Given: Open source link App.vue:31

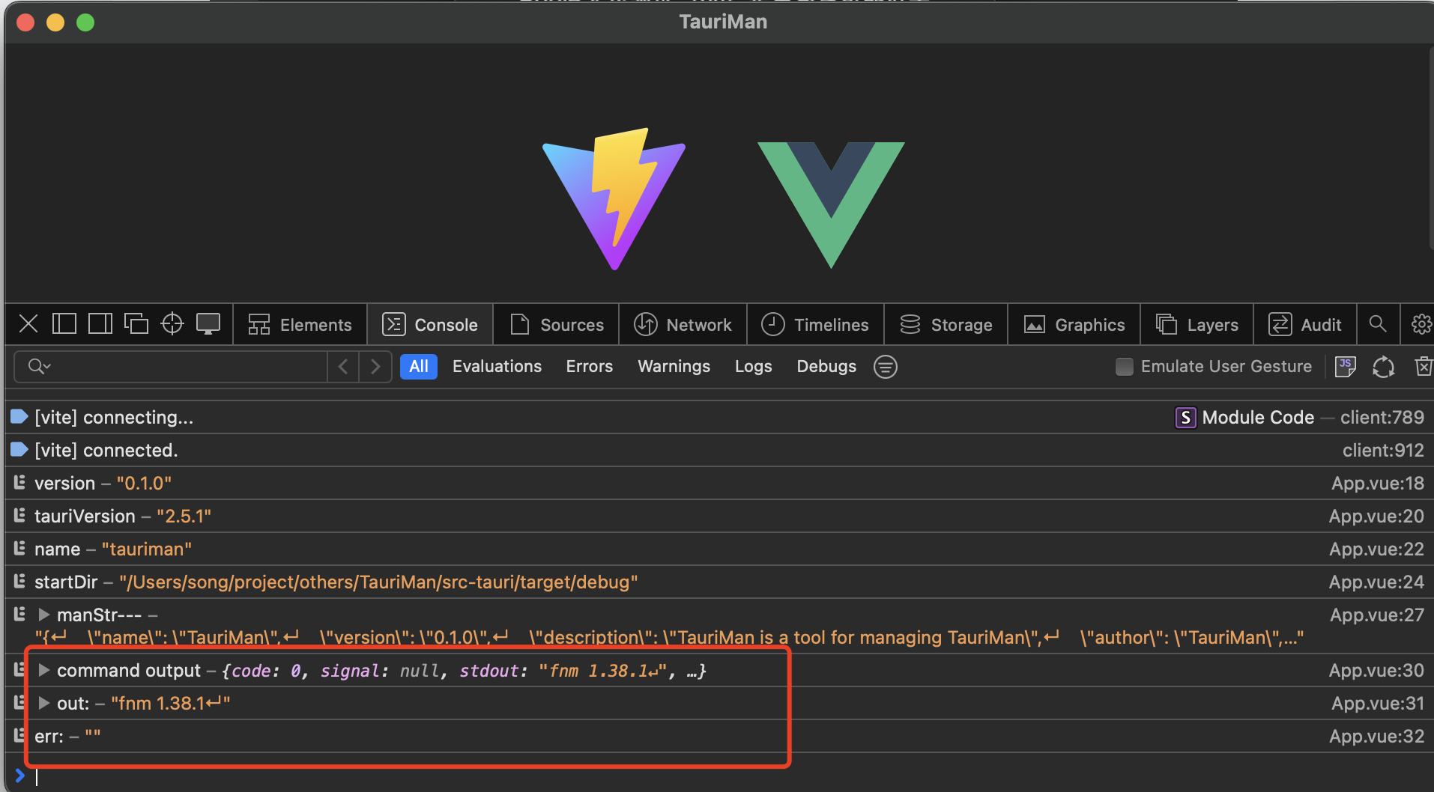Looking at the screenshot, I should pyautogui.click(x=1378, y=703).
